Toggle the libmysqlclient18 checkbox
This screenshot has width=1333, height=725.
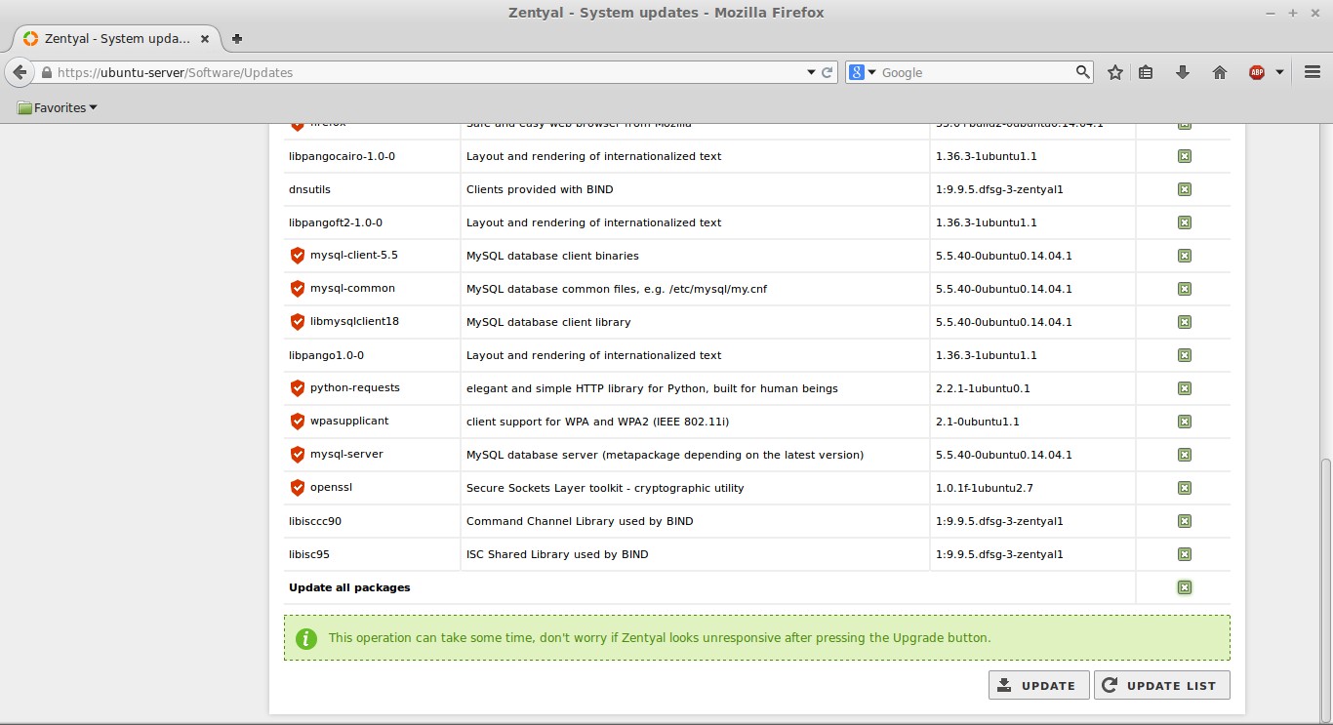(1184, 322)
